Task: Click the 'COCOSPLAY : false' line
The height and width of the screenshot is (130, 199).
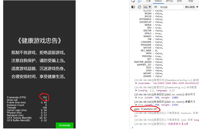Action: (151, 22)
